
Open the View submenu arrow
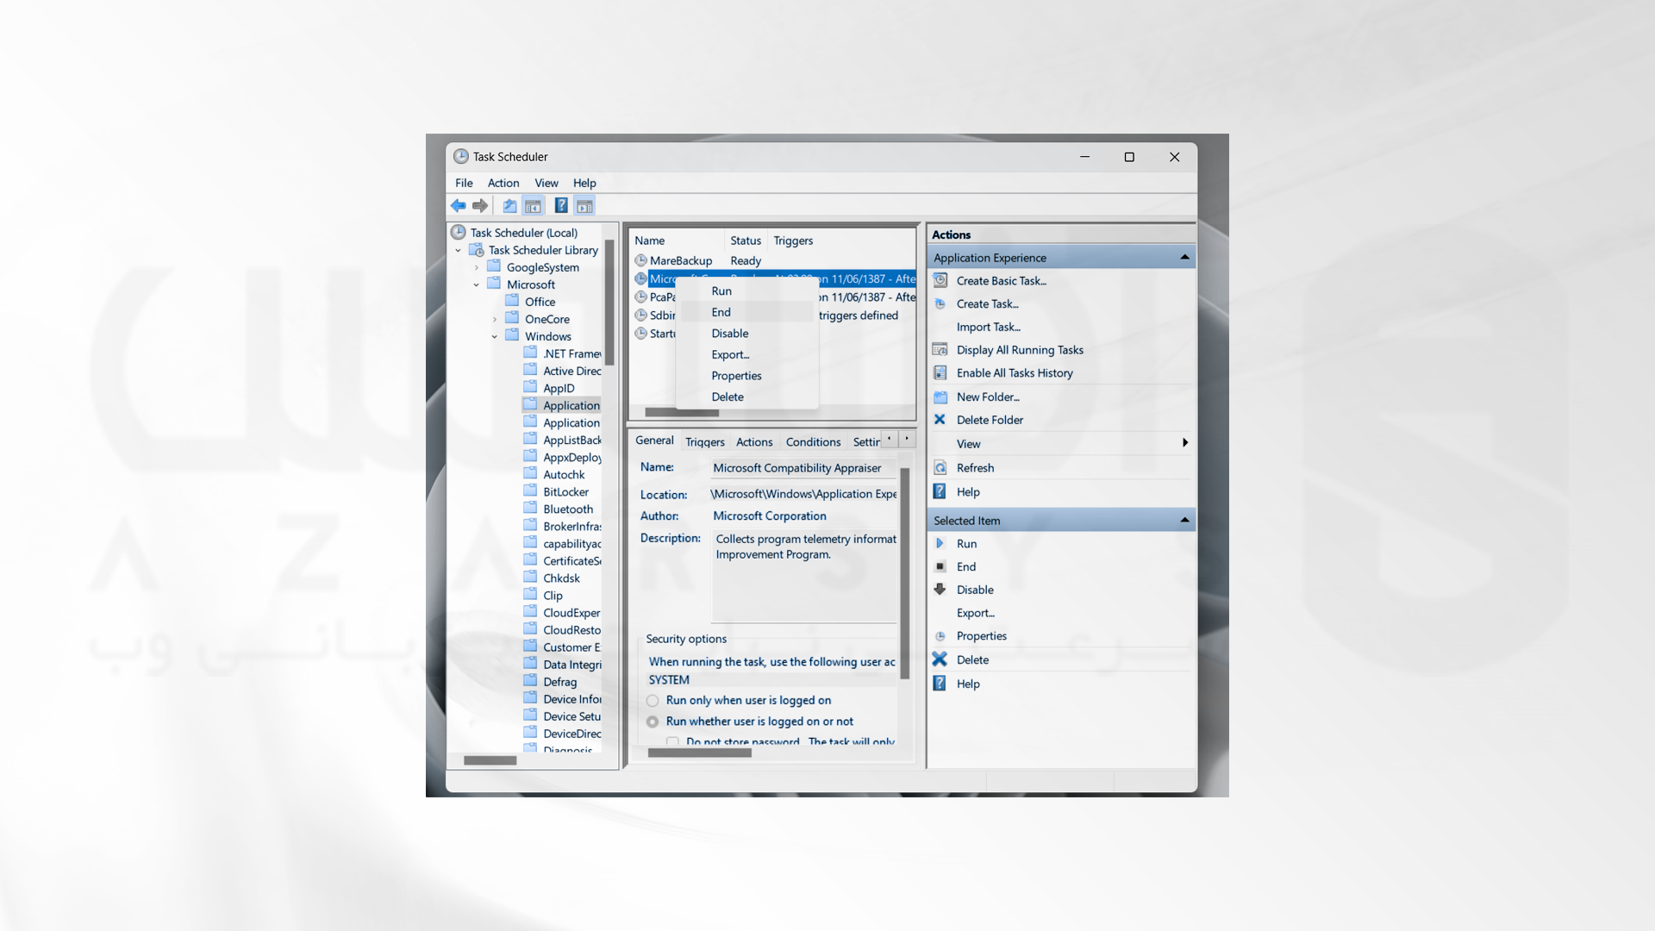1185,443
